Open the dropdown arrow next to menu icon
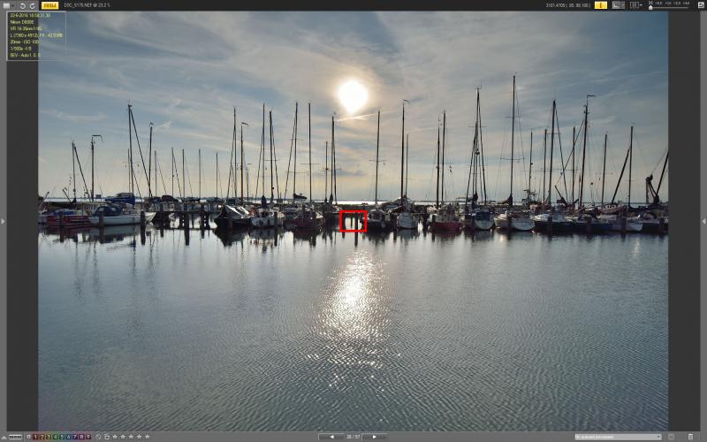Viewport: 707px width, 442px height. [x=13, y=6]
